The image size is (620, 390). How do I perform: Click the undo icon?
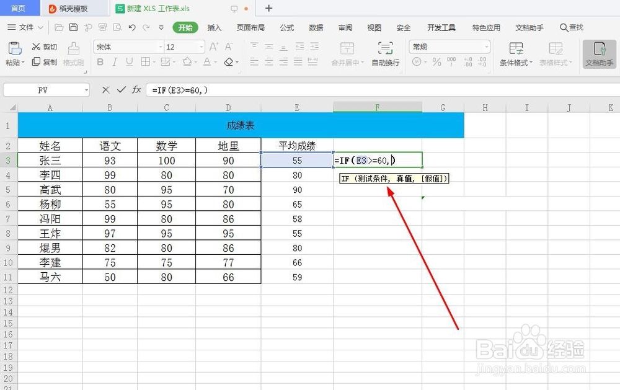pos(132,27)
